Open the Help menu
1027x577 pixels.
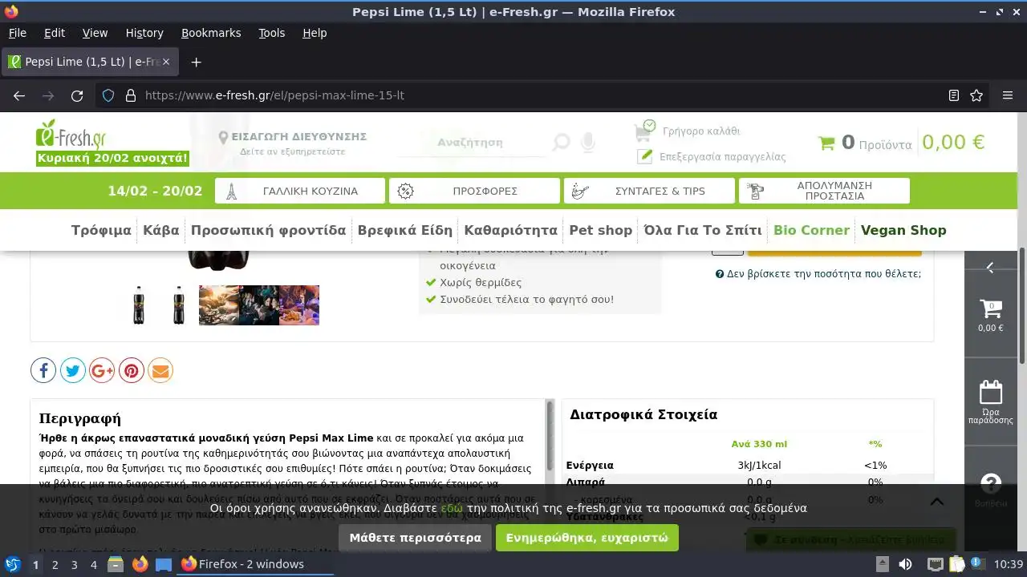pyautogui.click(x=315, y=33)
